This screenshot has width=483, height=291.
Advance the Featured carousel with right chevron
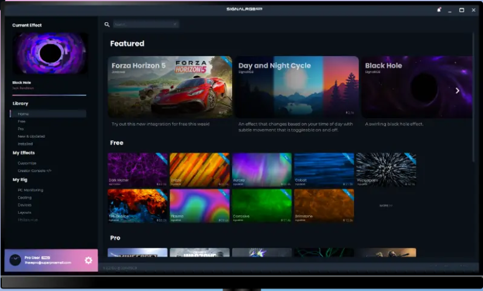coord(457,90)
